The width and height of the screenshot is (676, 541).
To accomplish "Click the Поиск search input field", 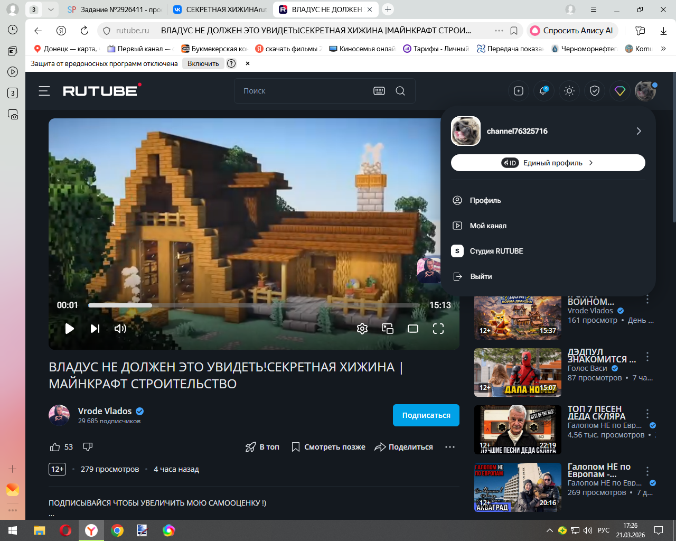I will coord(304,91).
